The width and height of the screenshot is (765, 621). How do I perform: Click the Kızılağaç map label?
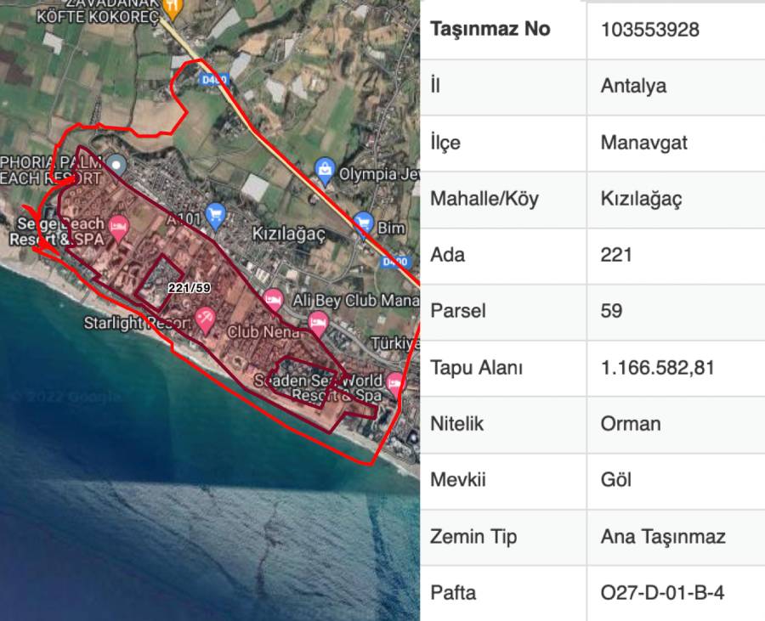pyautogui.click(x=288, y=234)
